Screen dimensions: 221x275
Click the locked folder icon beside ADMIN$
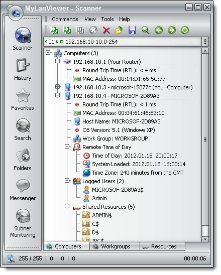[x=86, y=215]
